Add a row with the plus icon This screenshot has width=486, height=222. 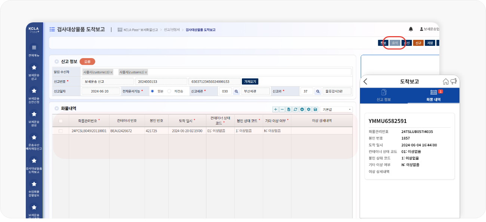pyautogui.click(x=276, y=109)
